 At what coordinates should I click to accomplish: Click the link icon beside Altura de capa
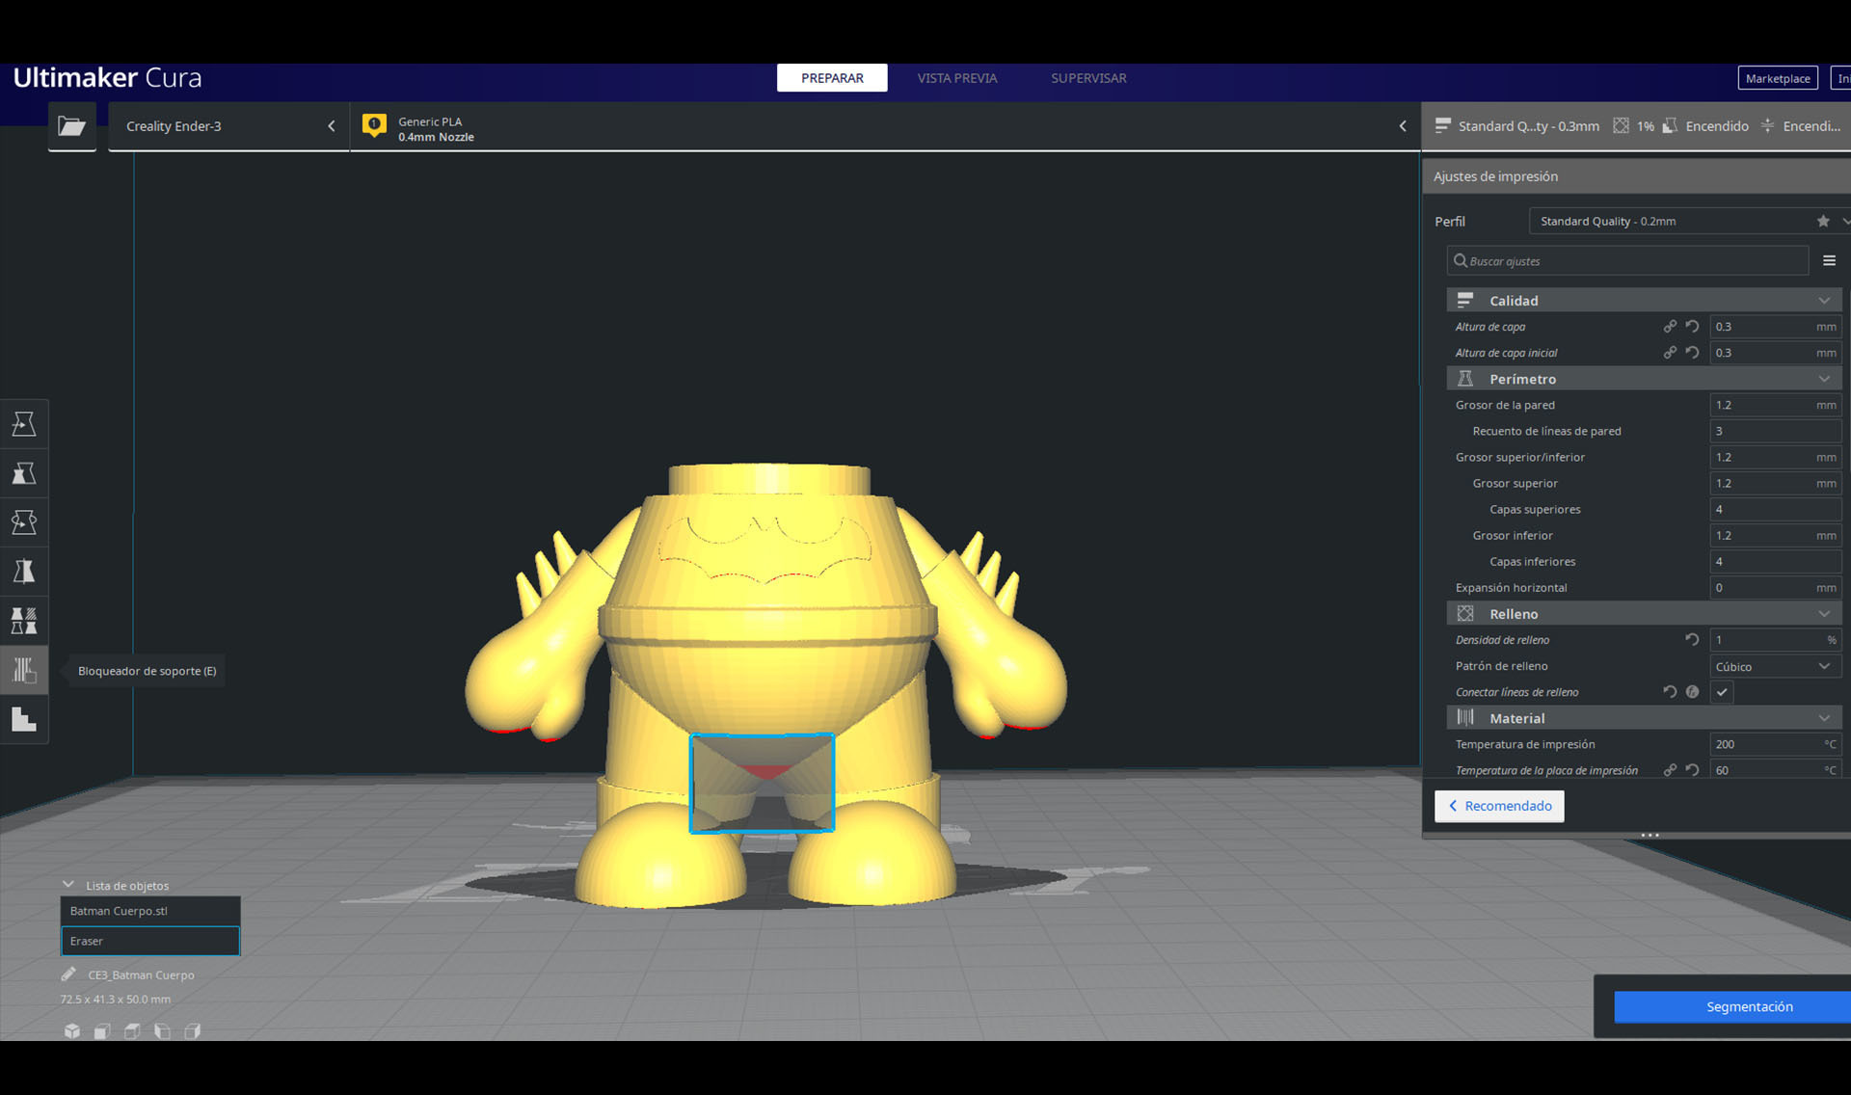(1670, 327)
